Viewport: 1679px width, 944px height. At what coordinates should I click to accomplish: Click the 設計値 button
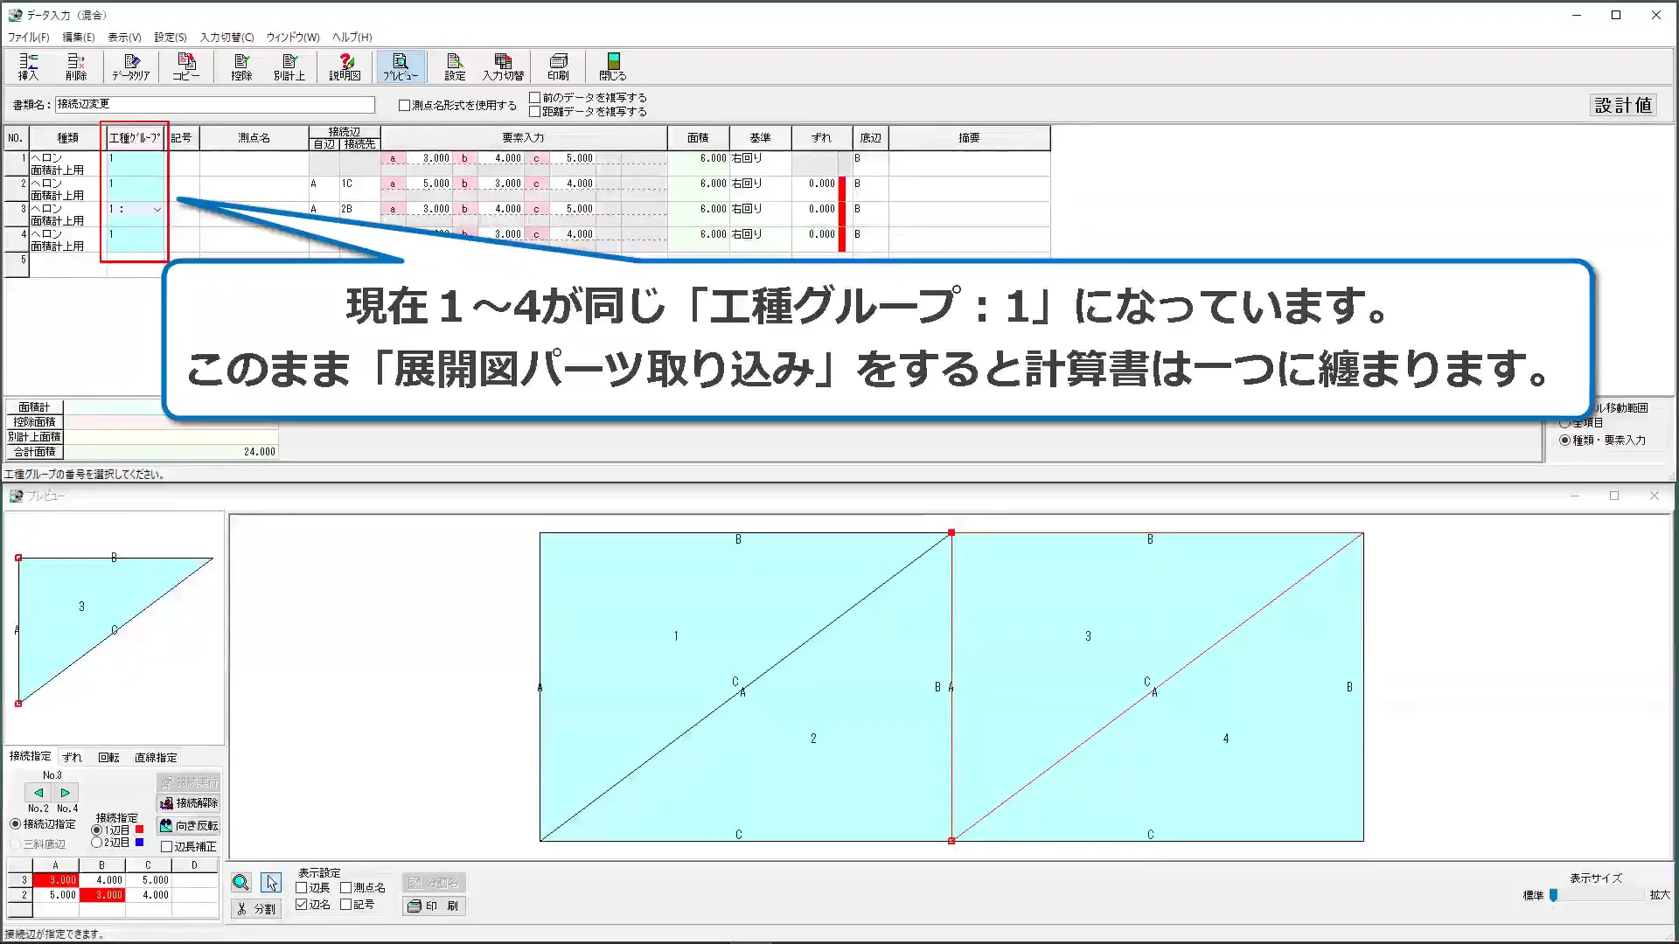(x=1623, y=106)
